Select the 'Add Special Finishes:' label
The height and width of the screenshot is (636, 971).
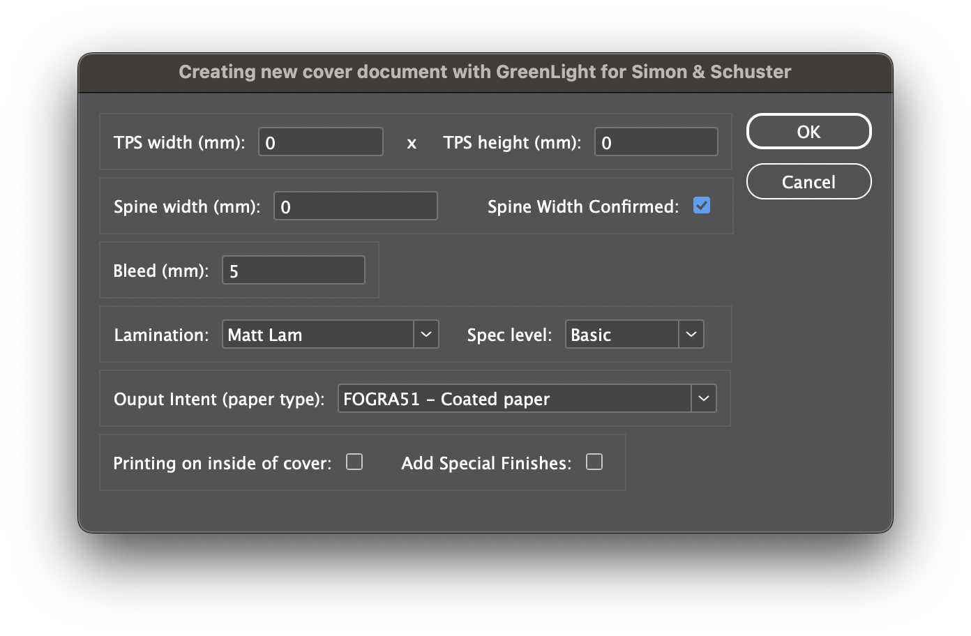486,464
